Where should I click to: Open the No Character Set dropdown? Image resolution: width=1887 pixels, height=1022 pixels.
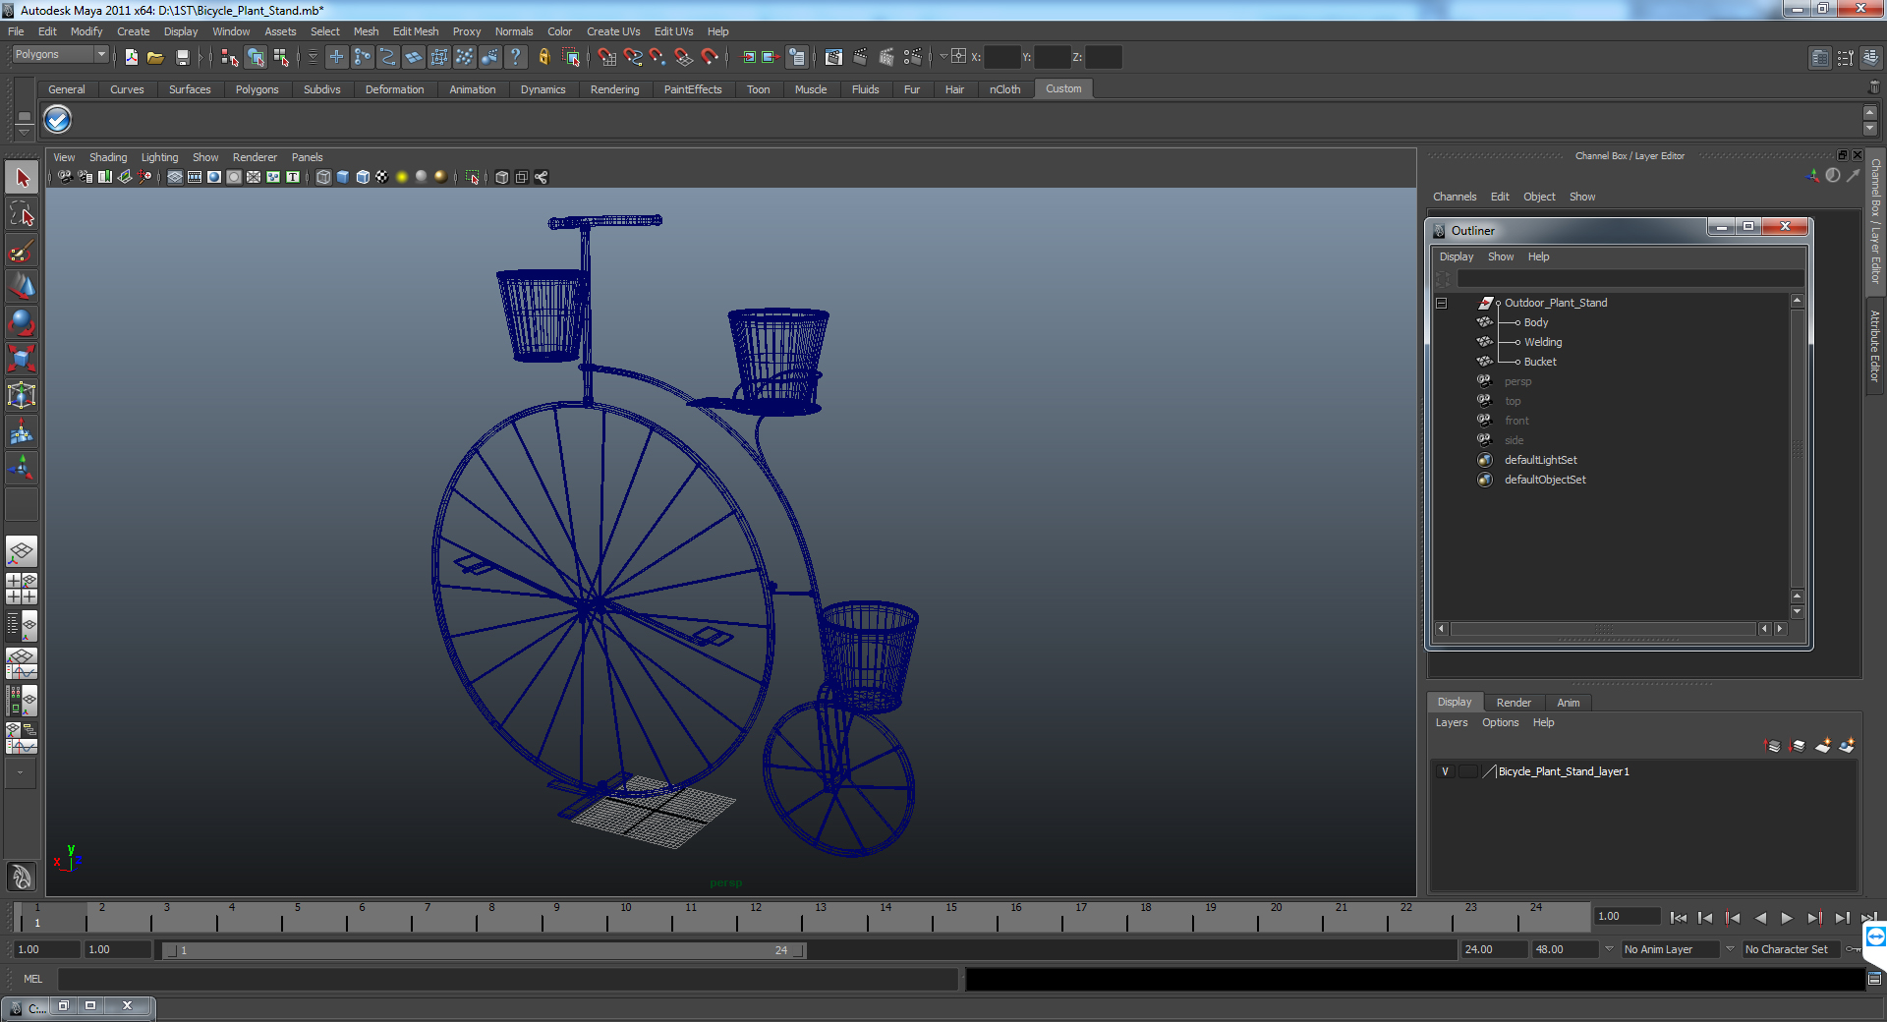point(1731,949)
